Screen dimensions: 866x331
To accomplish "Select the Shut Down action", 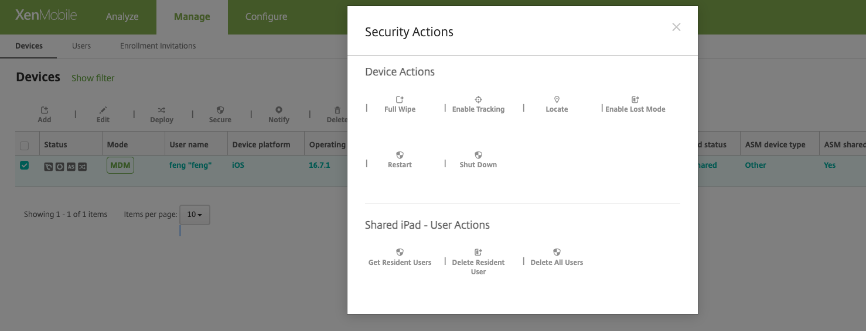I will click(478, 160).
